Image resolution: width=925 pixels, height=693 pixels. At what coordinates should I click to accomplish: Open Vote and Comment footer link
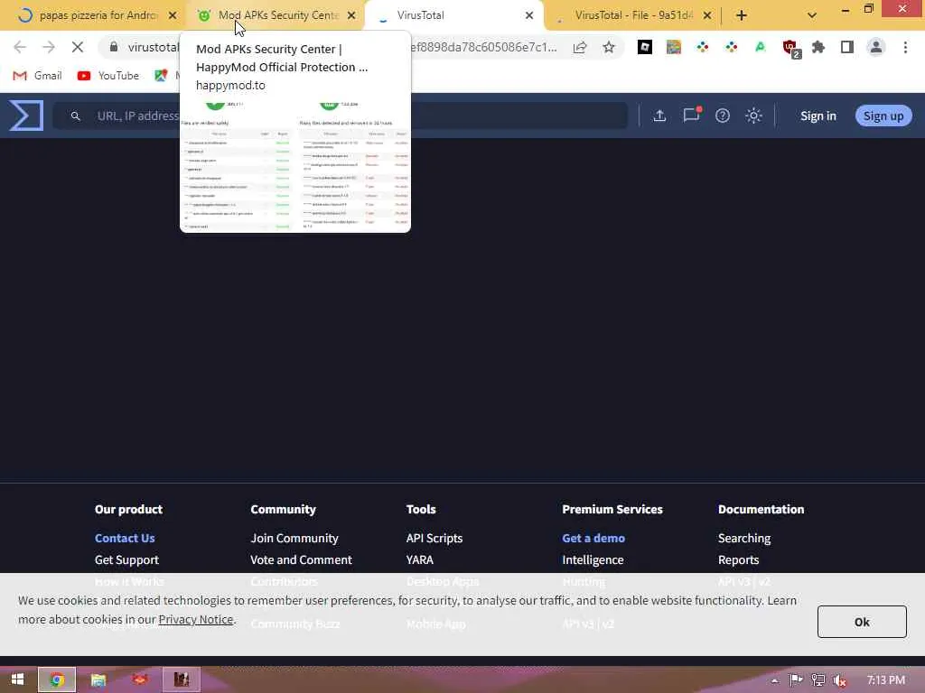pyautogui.click(x=301, y=559)
